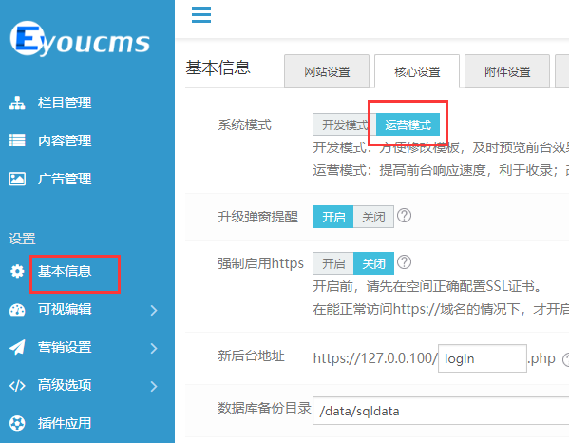Turn off 升级弹窗提醒 with 关闭
This screenshot has height=443, width=569.
[x=373, y=217]
